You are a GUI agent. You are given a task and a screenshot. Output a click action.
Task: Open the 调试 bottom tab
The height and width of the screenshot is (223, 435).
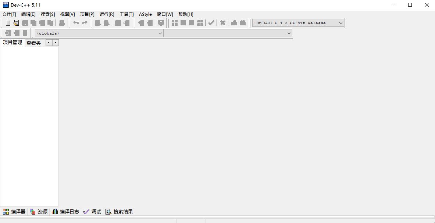92,212
